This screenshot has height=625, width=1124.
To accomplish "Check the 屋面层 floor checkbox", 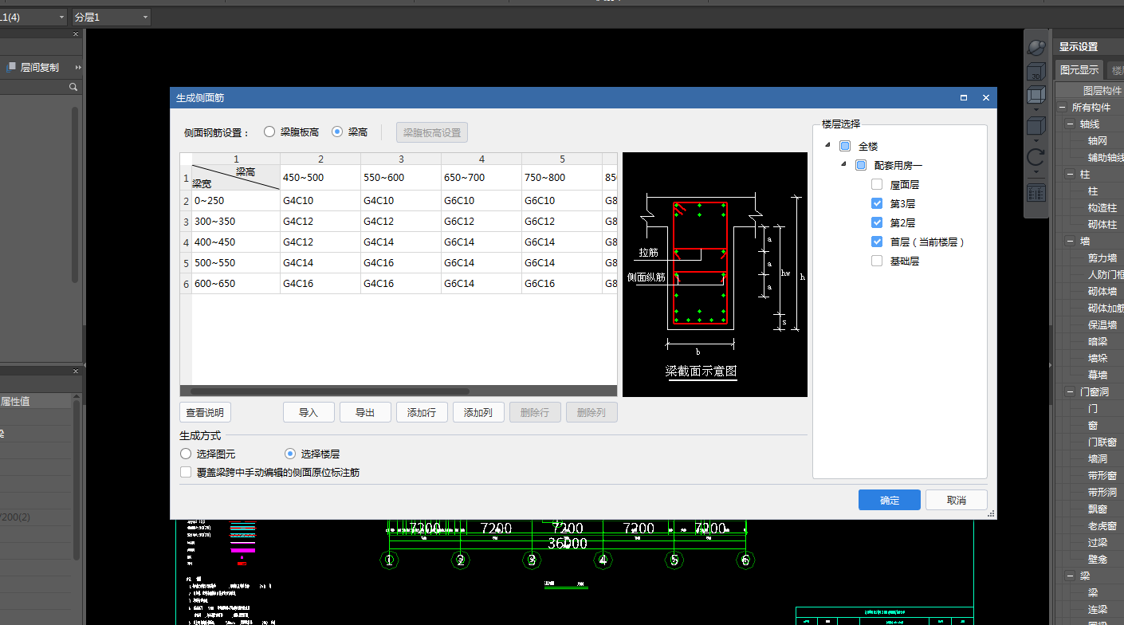I will pyautogui.click(x=877, y=184).
